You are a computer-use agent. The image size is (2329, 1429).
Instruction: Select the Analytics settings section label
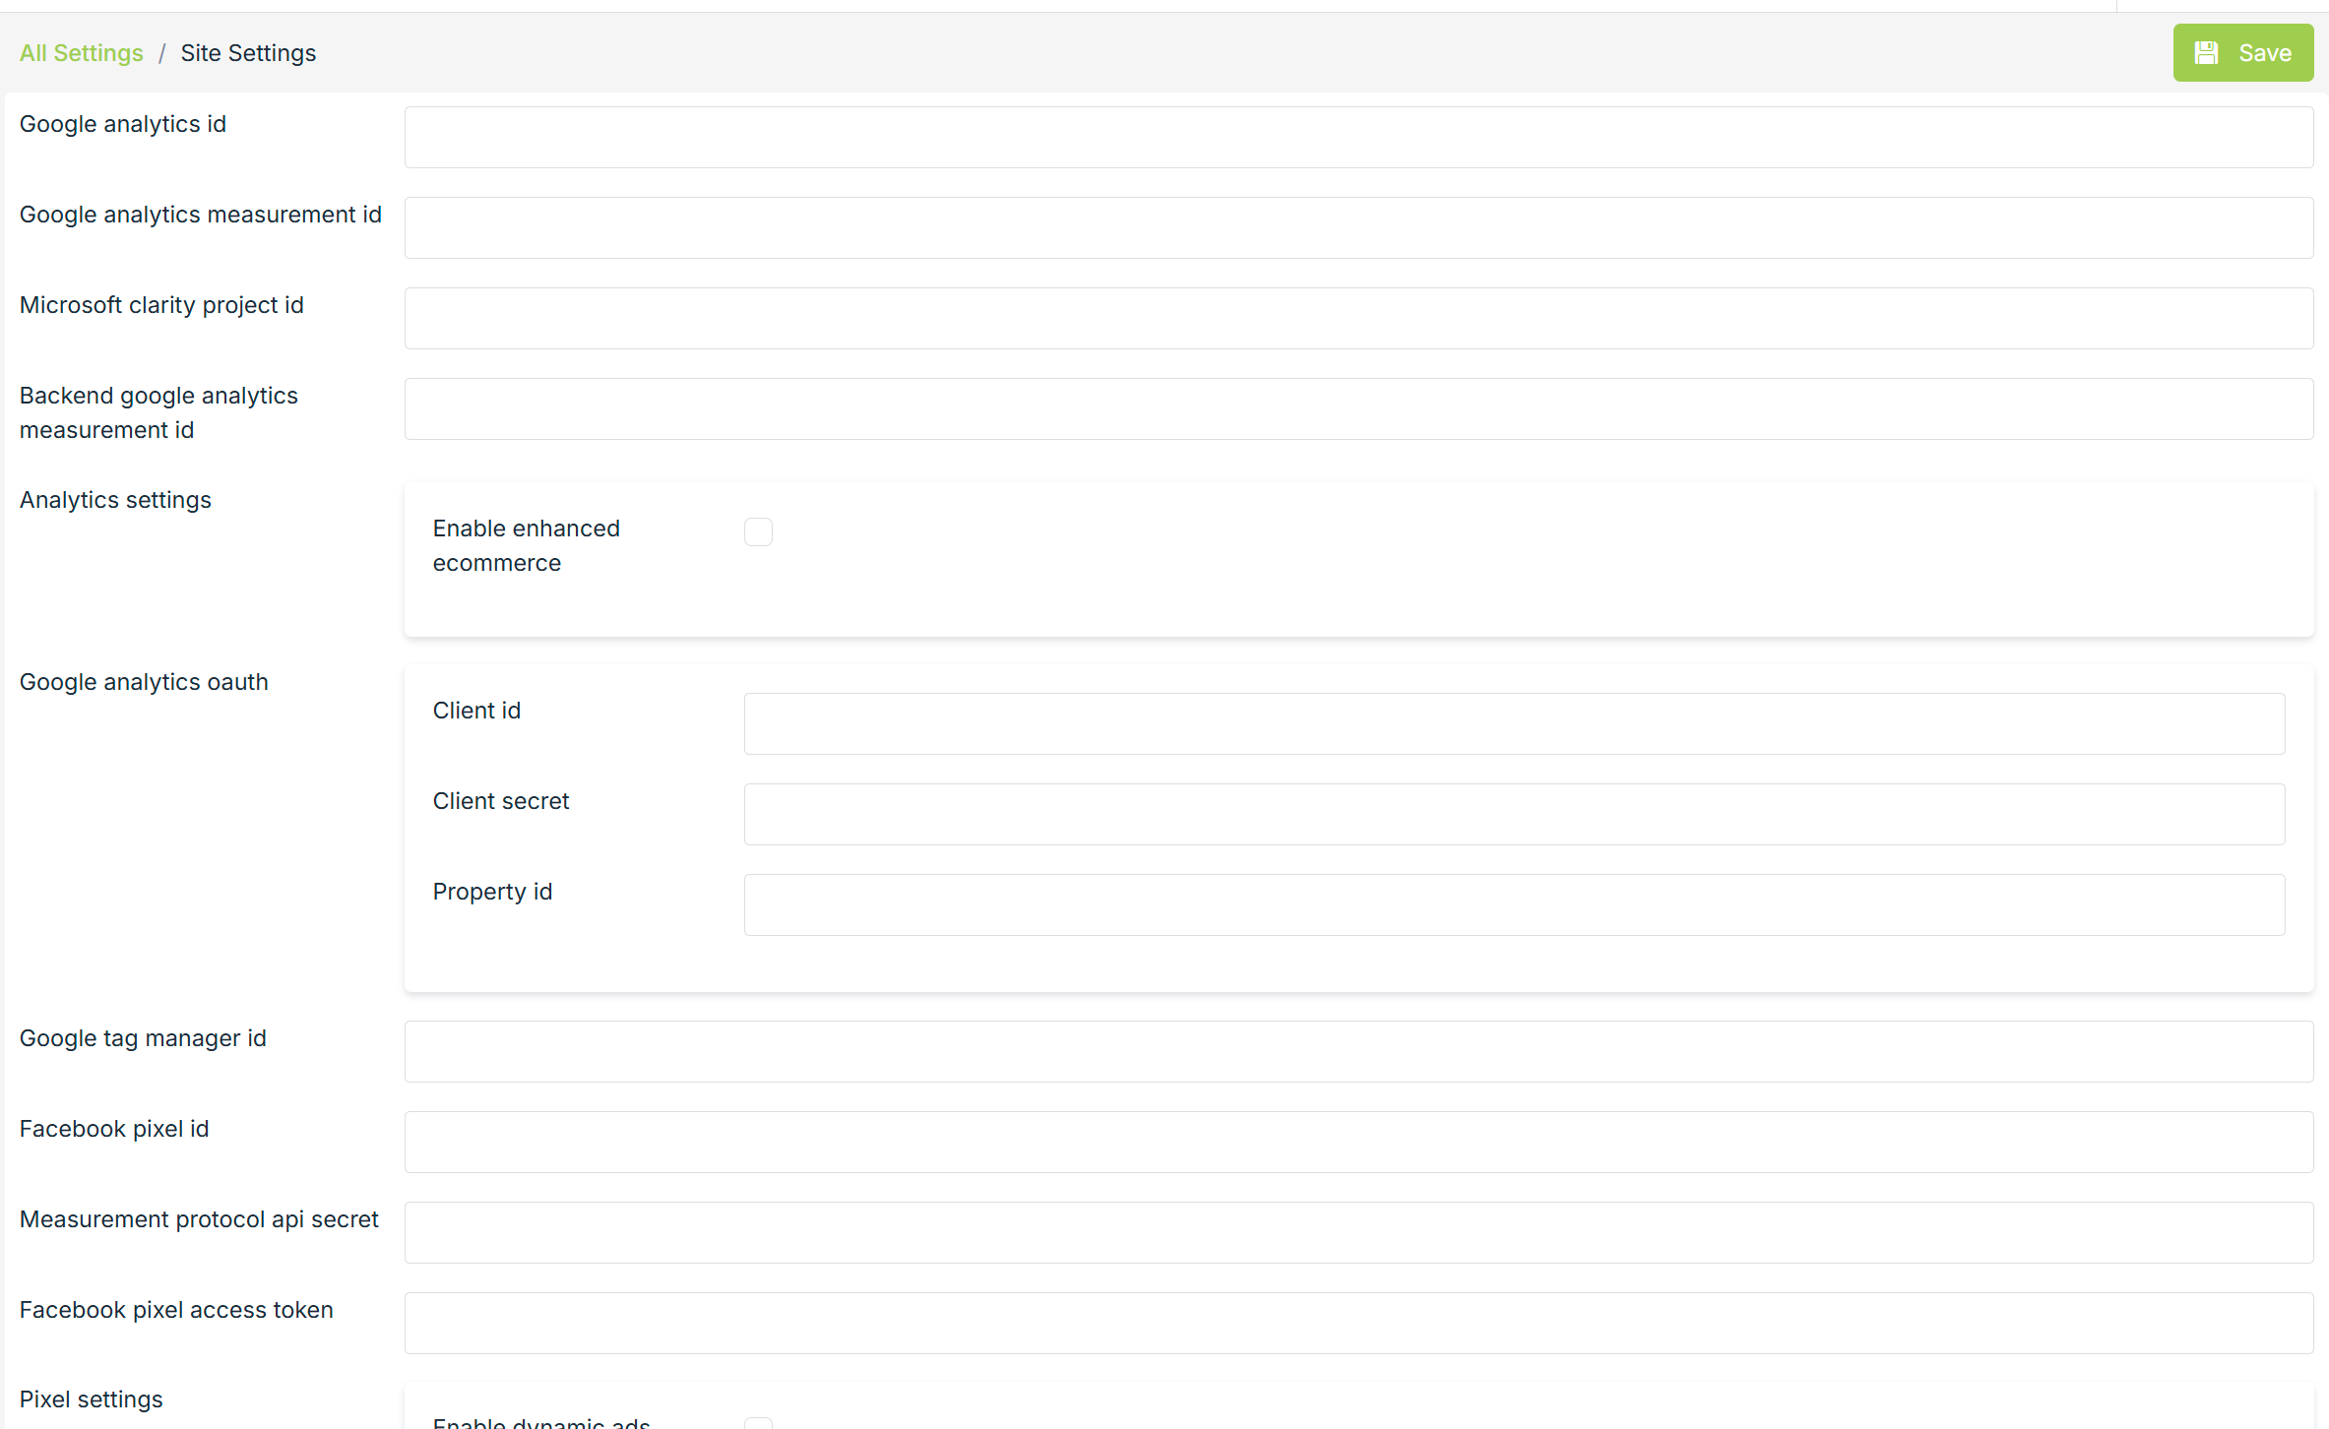click(x=115, y=499)
